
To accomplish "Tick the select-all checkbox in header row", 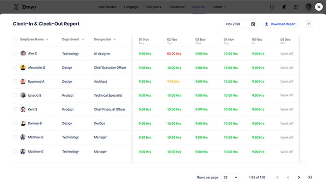I will click(x=15, y=40).
